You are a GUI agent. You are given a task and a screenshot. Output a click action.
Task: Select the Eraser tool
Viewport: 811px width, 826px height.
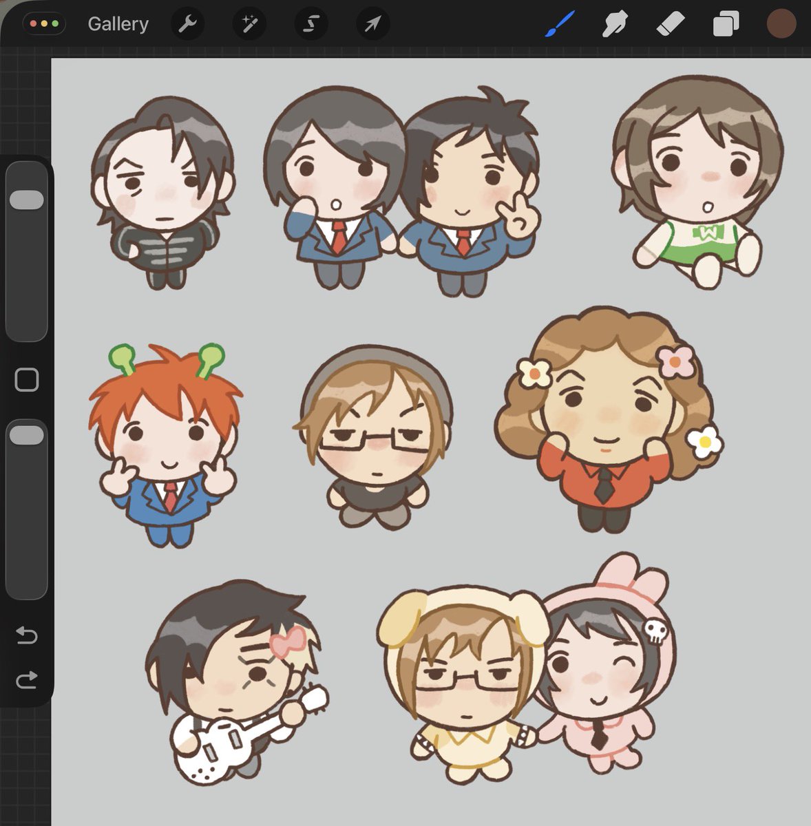point(670,25)
